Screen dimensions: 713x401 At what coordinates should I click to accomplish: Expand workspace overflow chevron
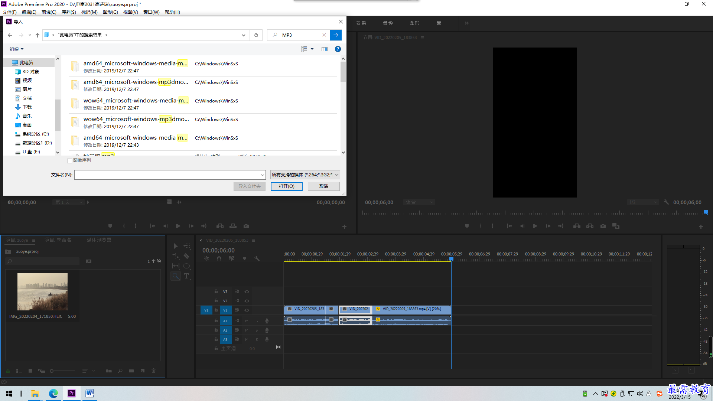coord(467,23)
